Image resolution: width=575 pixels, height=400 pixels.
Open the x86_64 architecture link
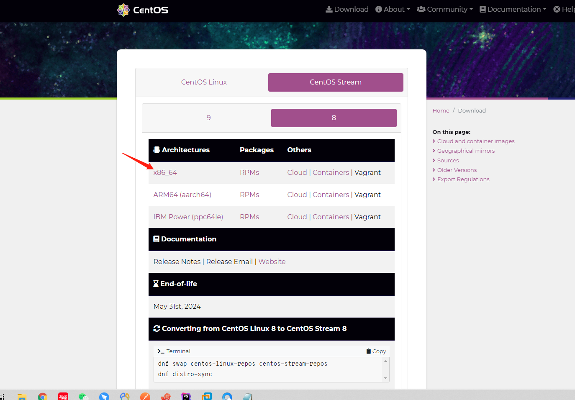click(x=165, y=172)
